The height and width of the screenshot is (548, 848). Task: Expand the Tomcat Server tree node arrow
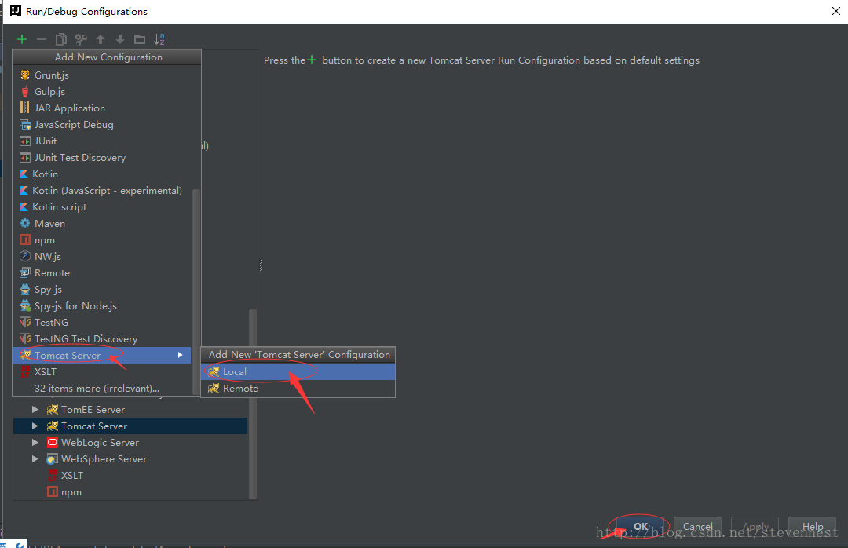pos(35,426)
